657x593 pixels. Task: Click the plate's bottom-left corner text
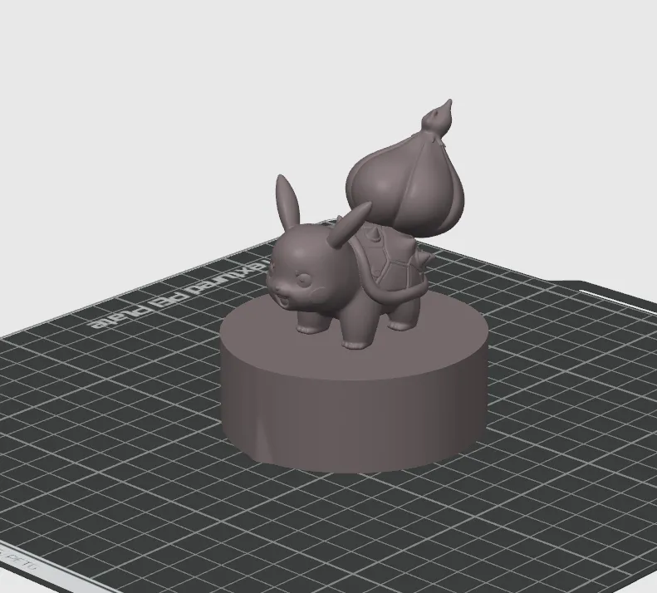(20, 562)
